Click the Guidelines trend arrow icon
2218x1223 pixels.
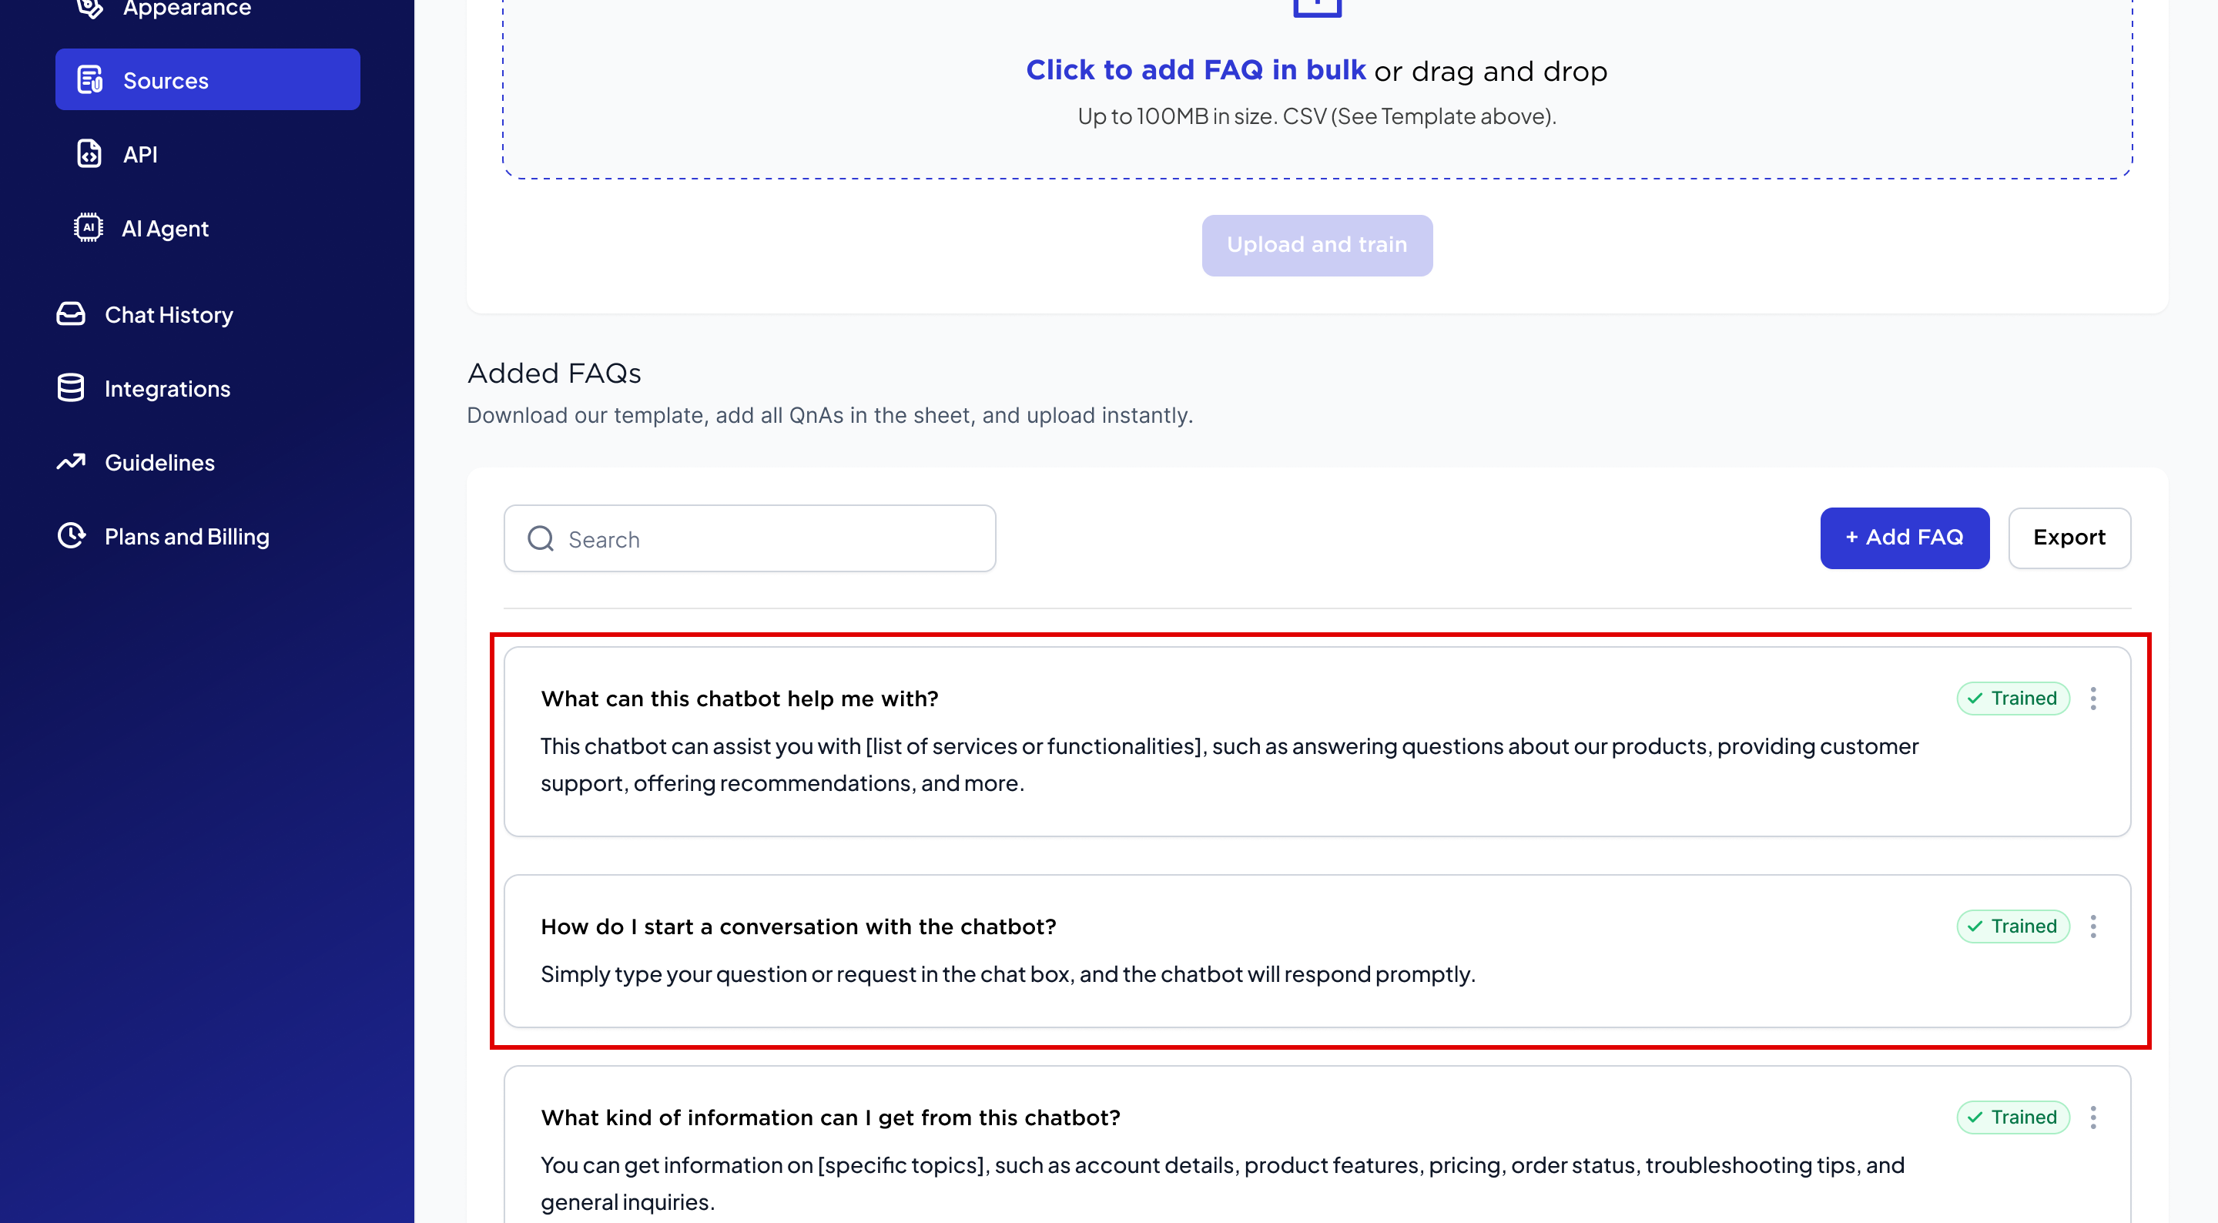point(72,463)
